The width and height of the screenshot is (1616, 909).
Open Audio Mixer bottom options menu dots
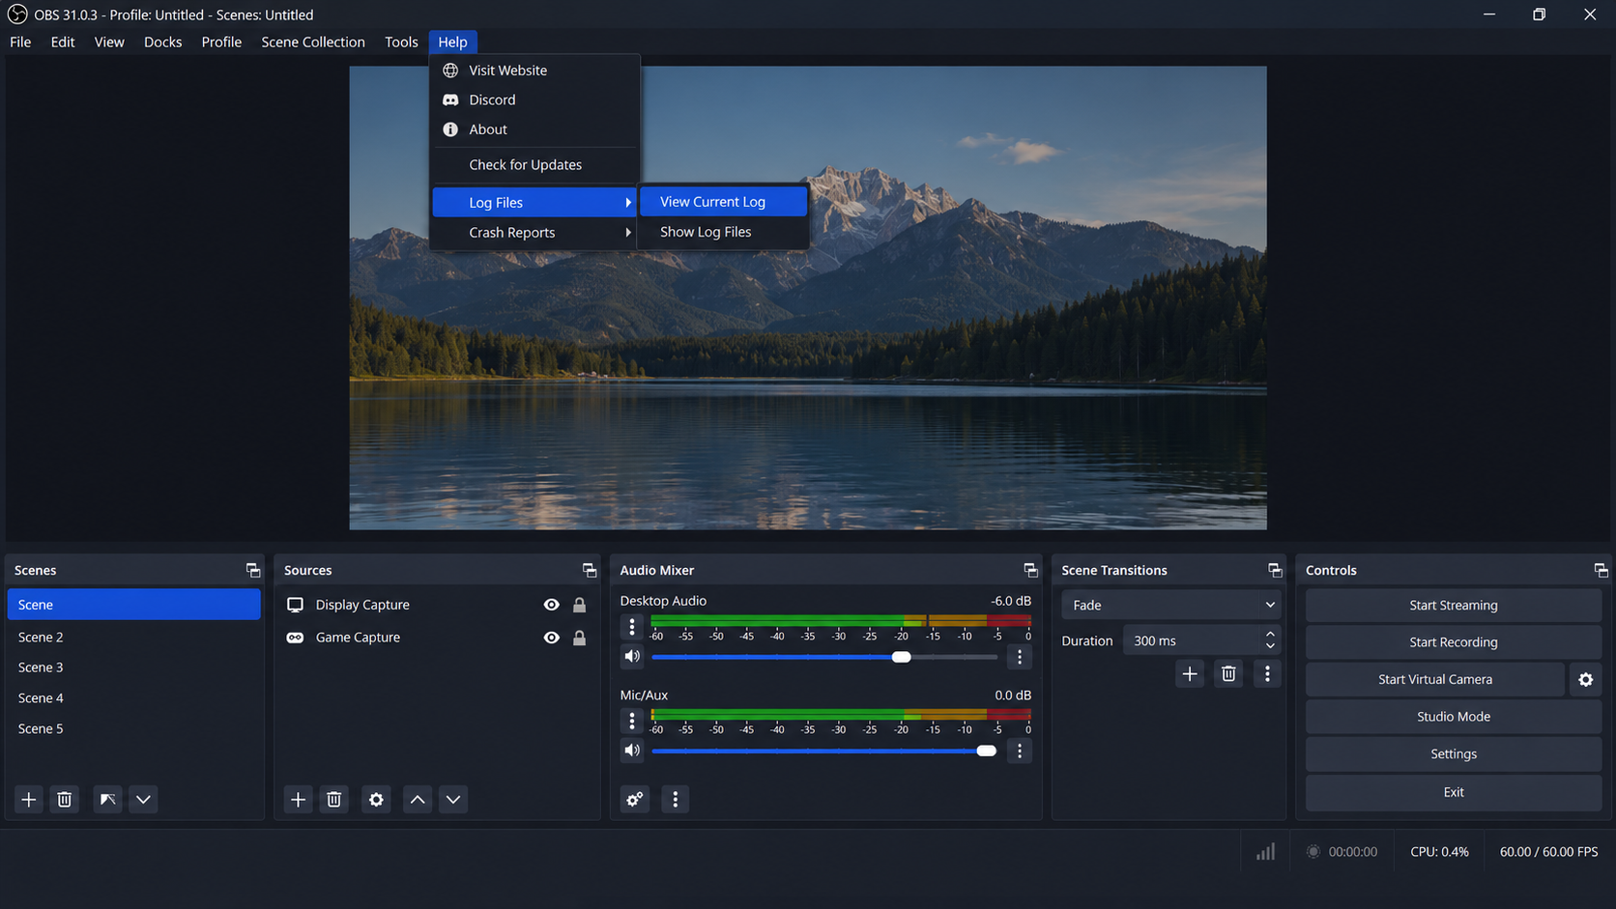pyautogui.click(x=675, y=799)
